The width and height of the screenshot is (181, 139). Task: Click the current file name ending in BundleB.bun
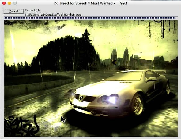(53, 15)
